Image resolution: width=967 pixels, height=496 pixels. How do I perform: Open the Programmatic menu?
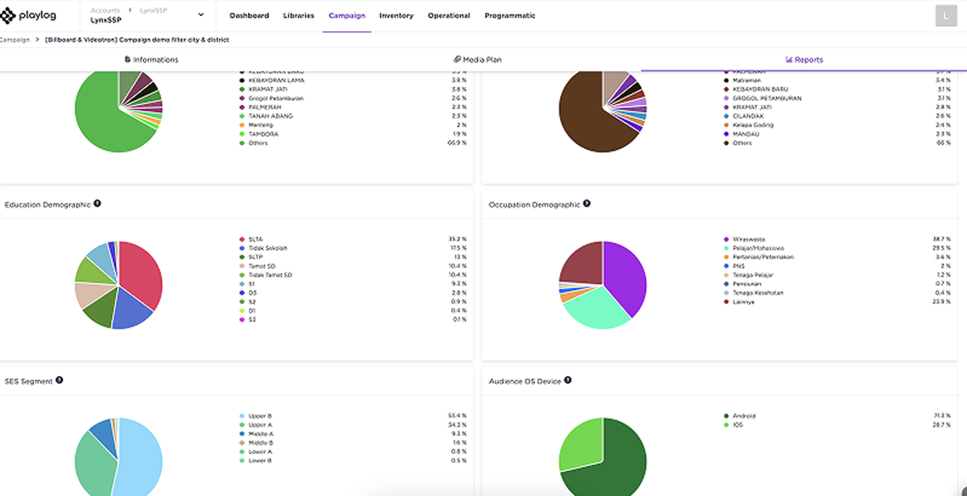[x=510, y=16]
